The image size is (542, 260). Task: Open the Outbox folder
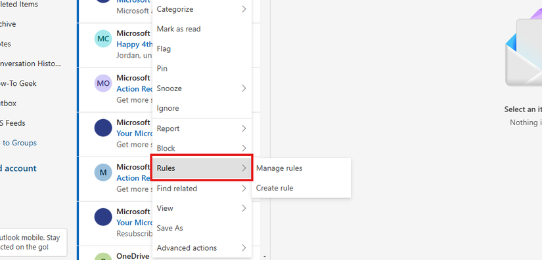(9, 103)
